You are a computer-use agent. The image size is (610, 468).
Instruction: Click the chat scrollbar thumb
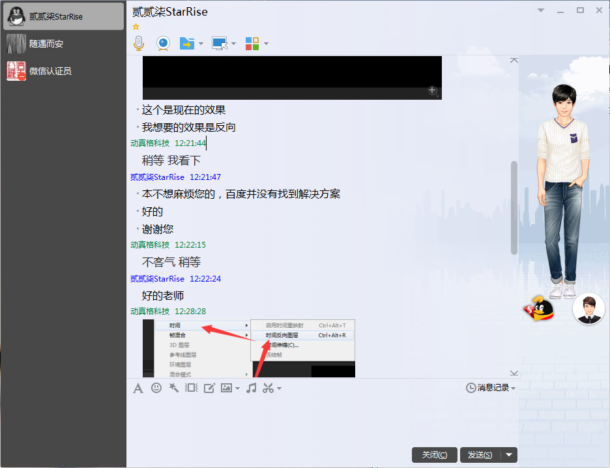click(514, 208)
